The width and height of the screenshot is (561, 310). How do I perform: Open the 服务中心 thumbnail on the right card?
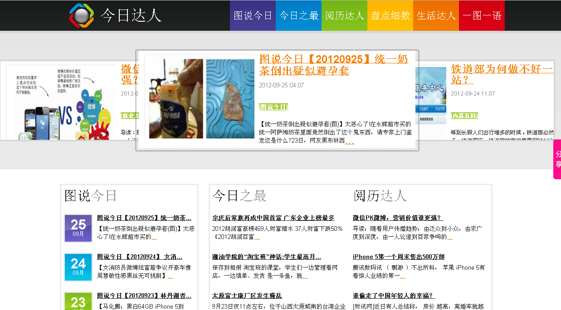(x=430, y=96)
